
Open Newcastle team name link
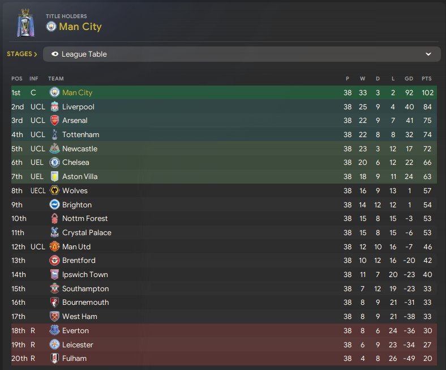point(80,148)
